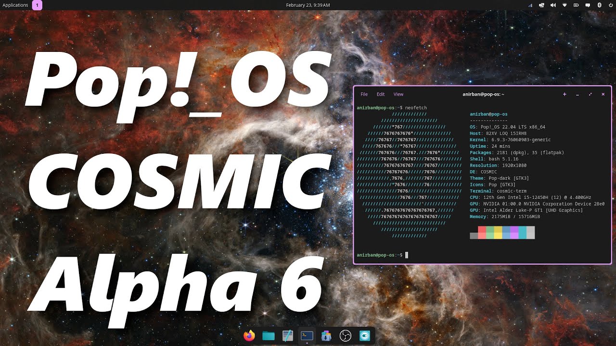Screen dimensions: 616x346
Task: Open the Applications launcher in top panel
Action: click(x=15, y=5)
